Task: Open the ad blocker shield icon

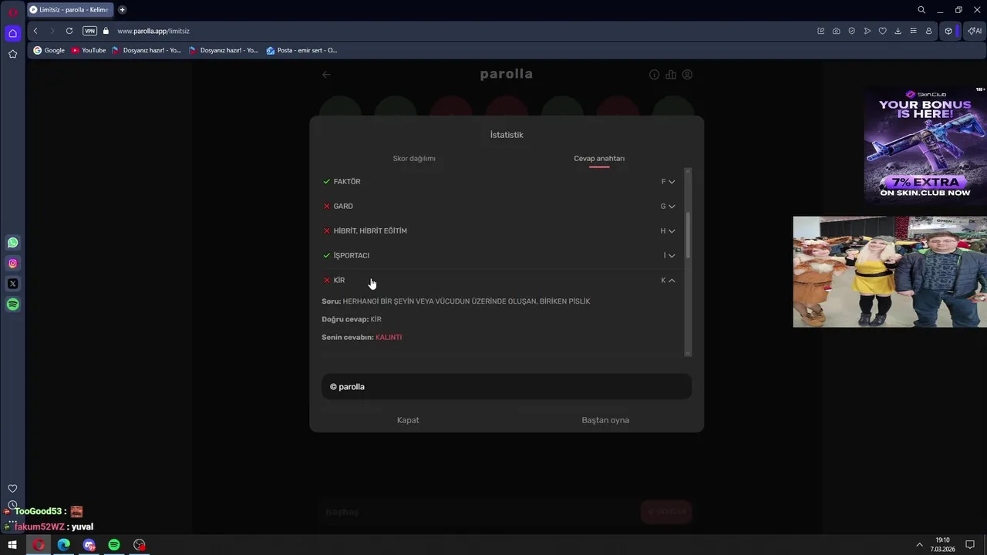Action: coord(851,31)
